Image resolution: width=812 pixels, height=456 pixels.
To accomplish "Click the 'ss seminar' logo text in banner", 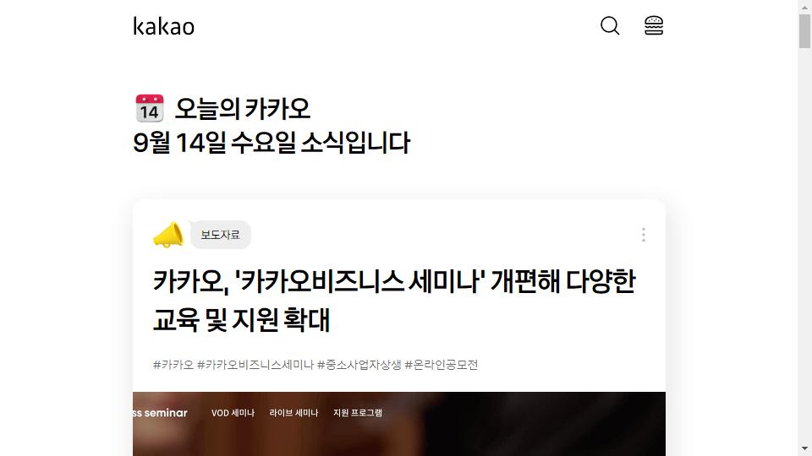I will 160,413.
